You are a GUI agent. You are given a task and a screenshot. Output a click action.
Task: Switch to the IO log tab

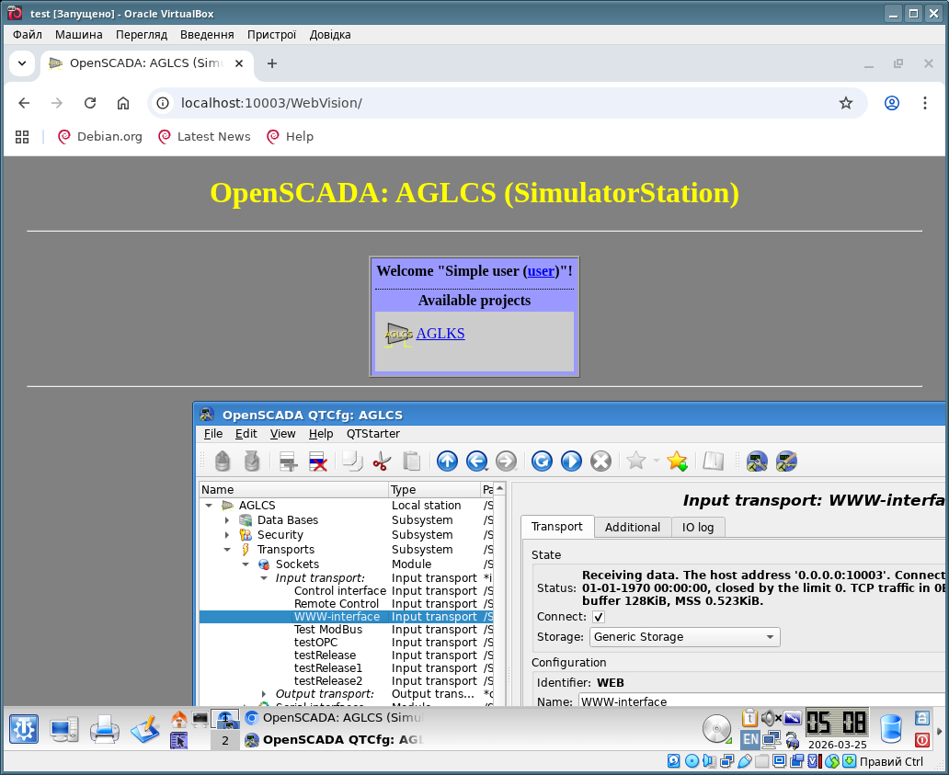698,527
